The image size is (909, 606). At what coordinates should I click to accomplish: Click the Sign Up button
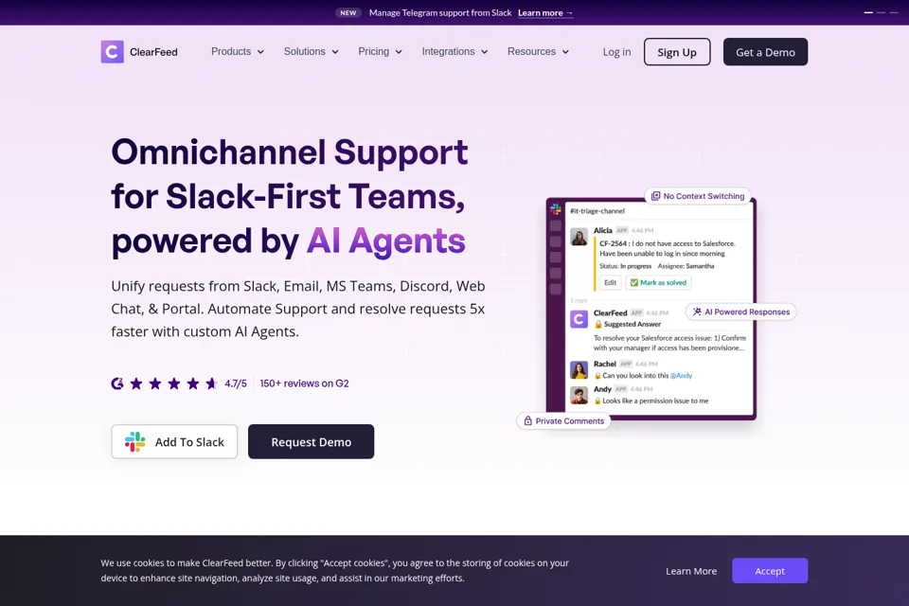click(676, 52)
